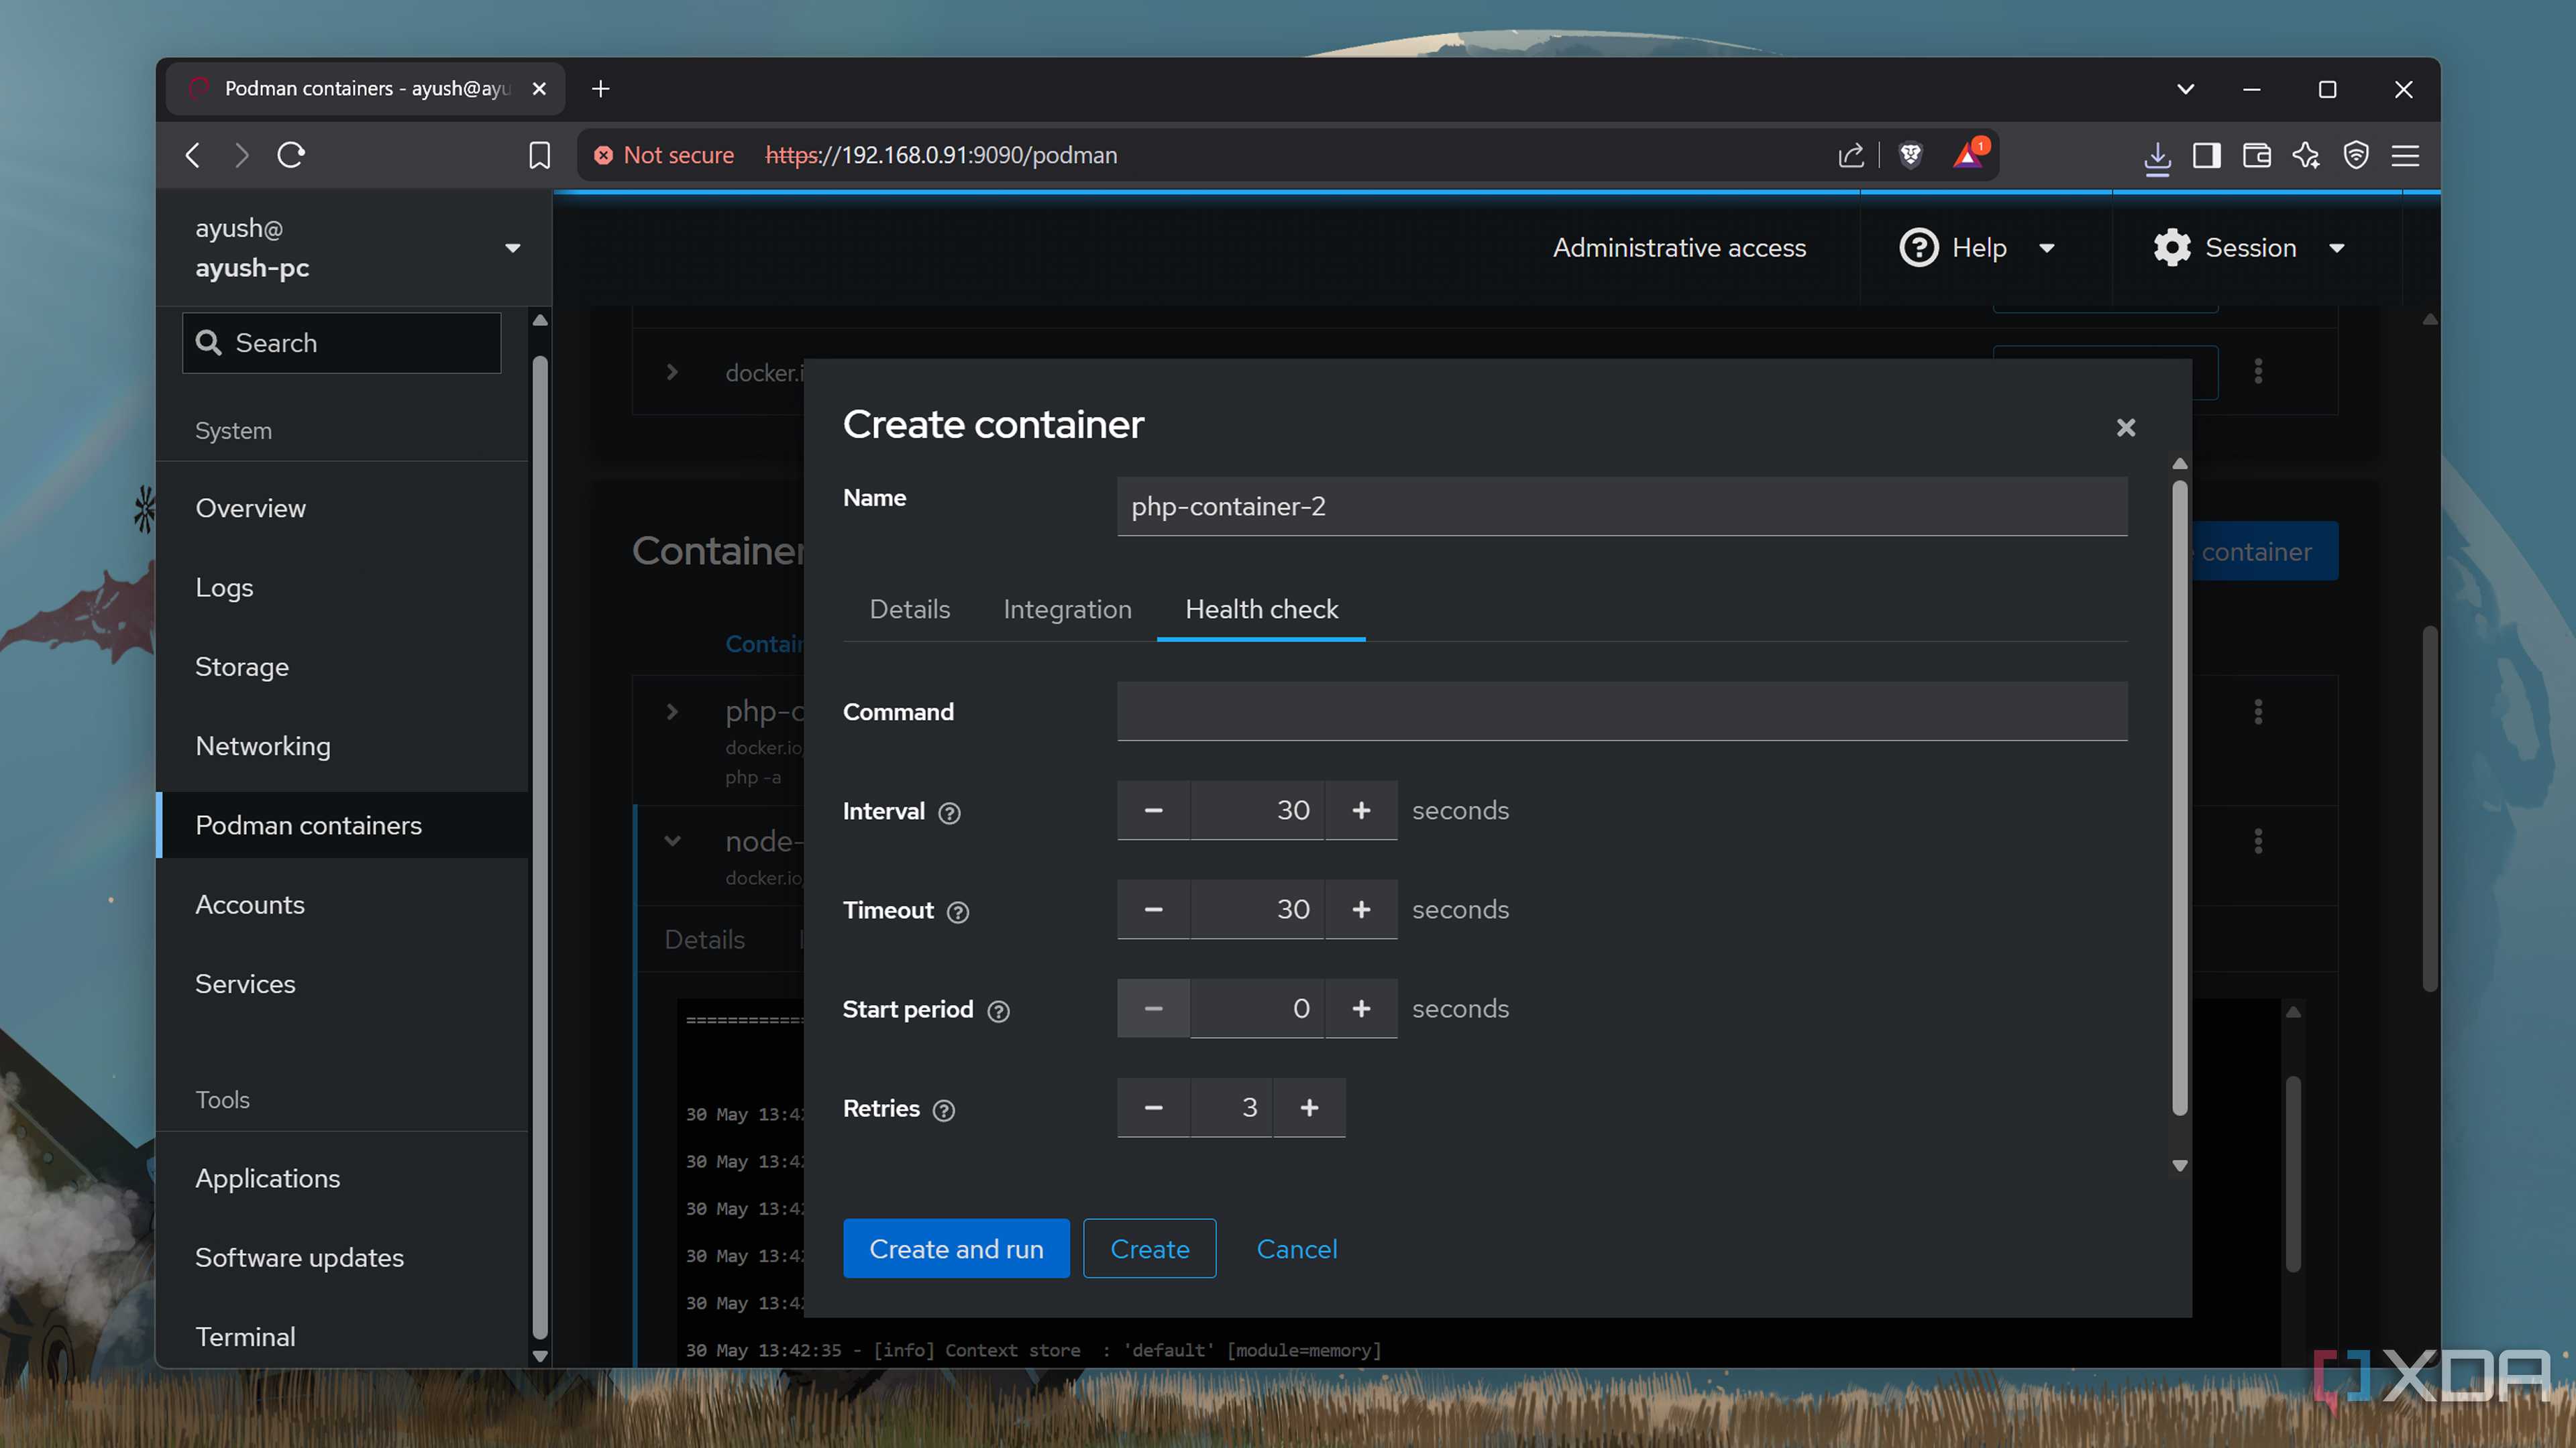
Task: Bookmark this page icon
Action: (x=539, y=155)
